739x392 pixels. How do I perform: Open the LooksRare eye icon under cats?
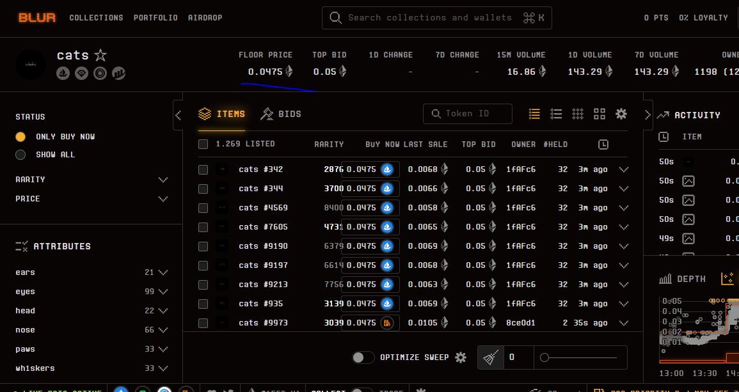[x=81, y=73]
